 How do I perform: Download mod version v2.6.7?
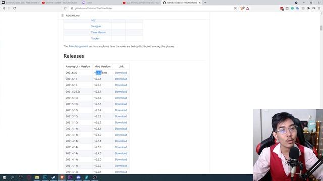121,92
